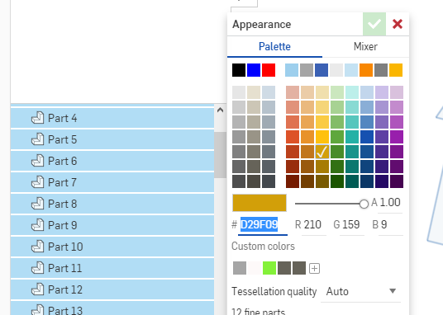
Task: Cancel Appearance dialog with red X
Action: coord(398,24)
